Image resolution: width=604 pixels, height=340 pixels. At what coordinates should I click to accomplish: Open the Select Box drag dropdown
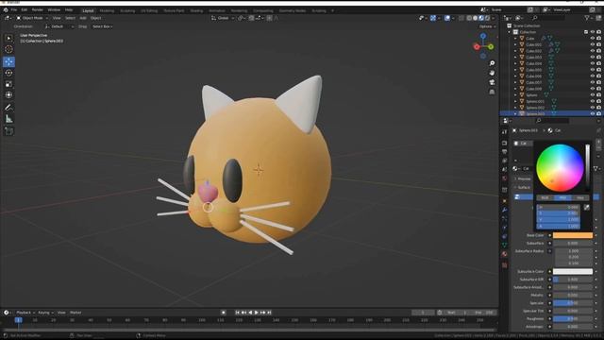point(103,26)
